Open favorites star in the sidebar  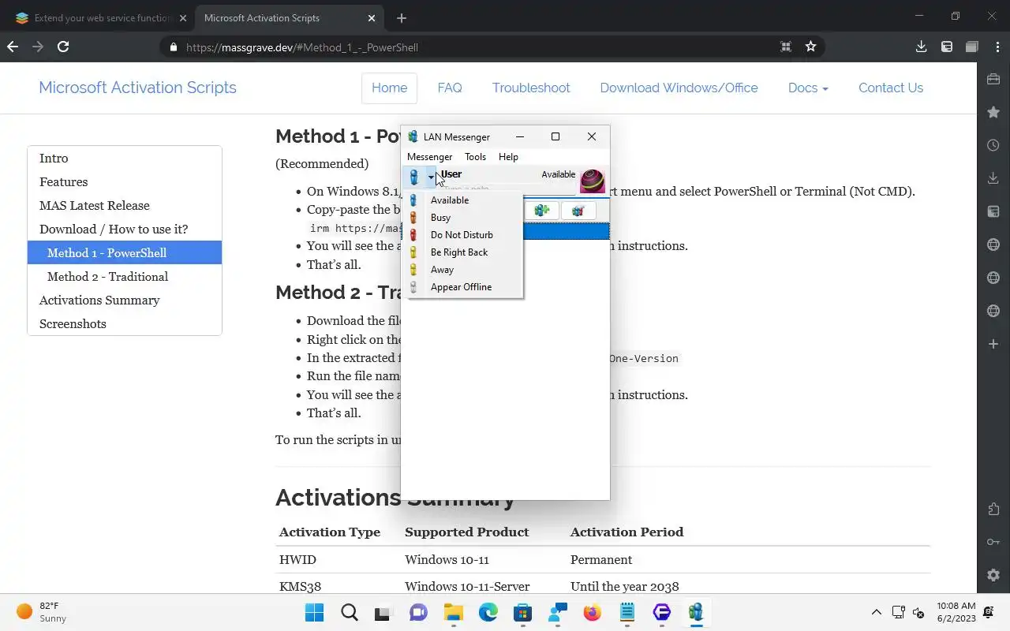click(x=993, y=112)
